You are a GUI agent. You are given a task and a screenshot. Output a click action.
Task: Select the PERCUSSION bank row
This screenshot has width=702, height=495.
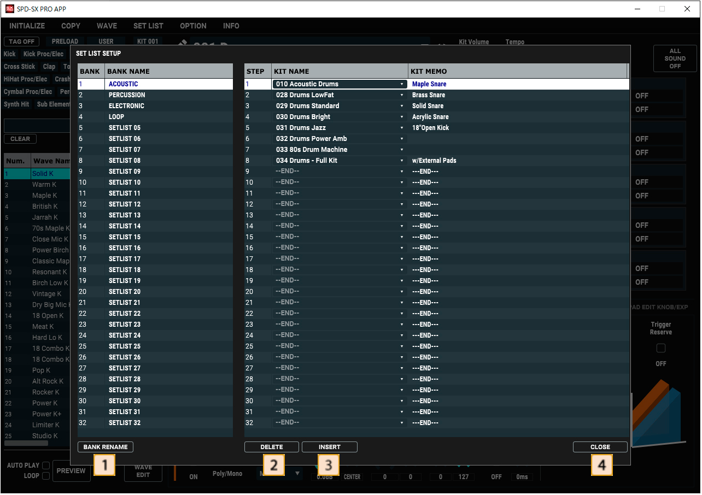[127, 95]
